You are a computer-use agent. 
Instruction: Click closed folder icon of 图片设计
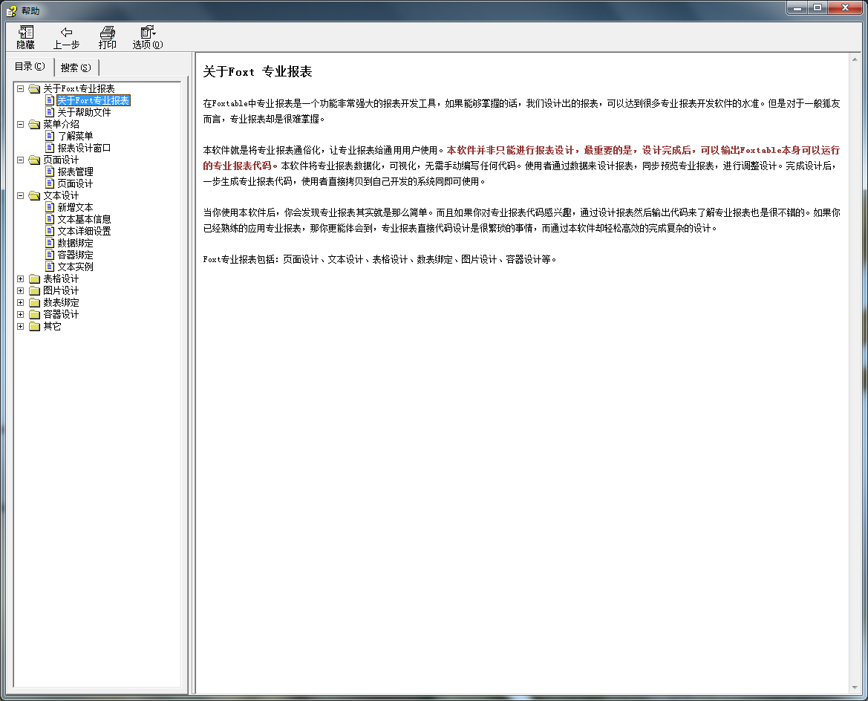point(34,290)
